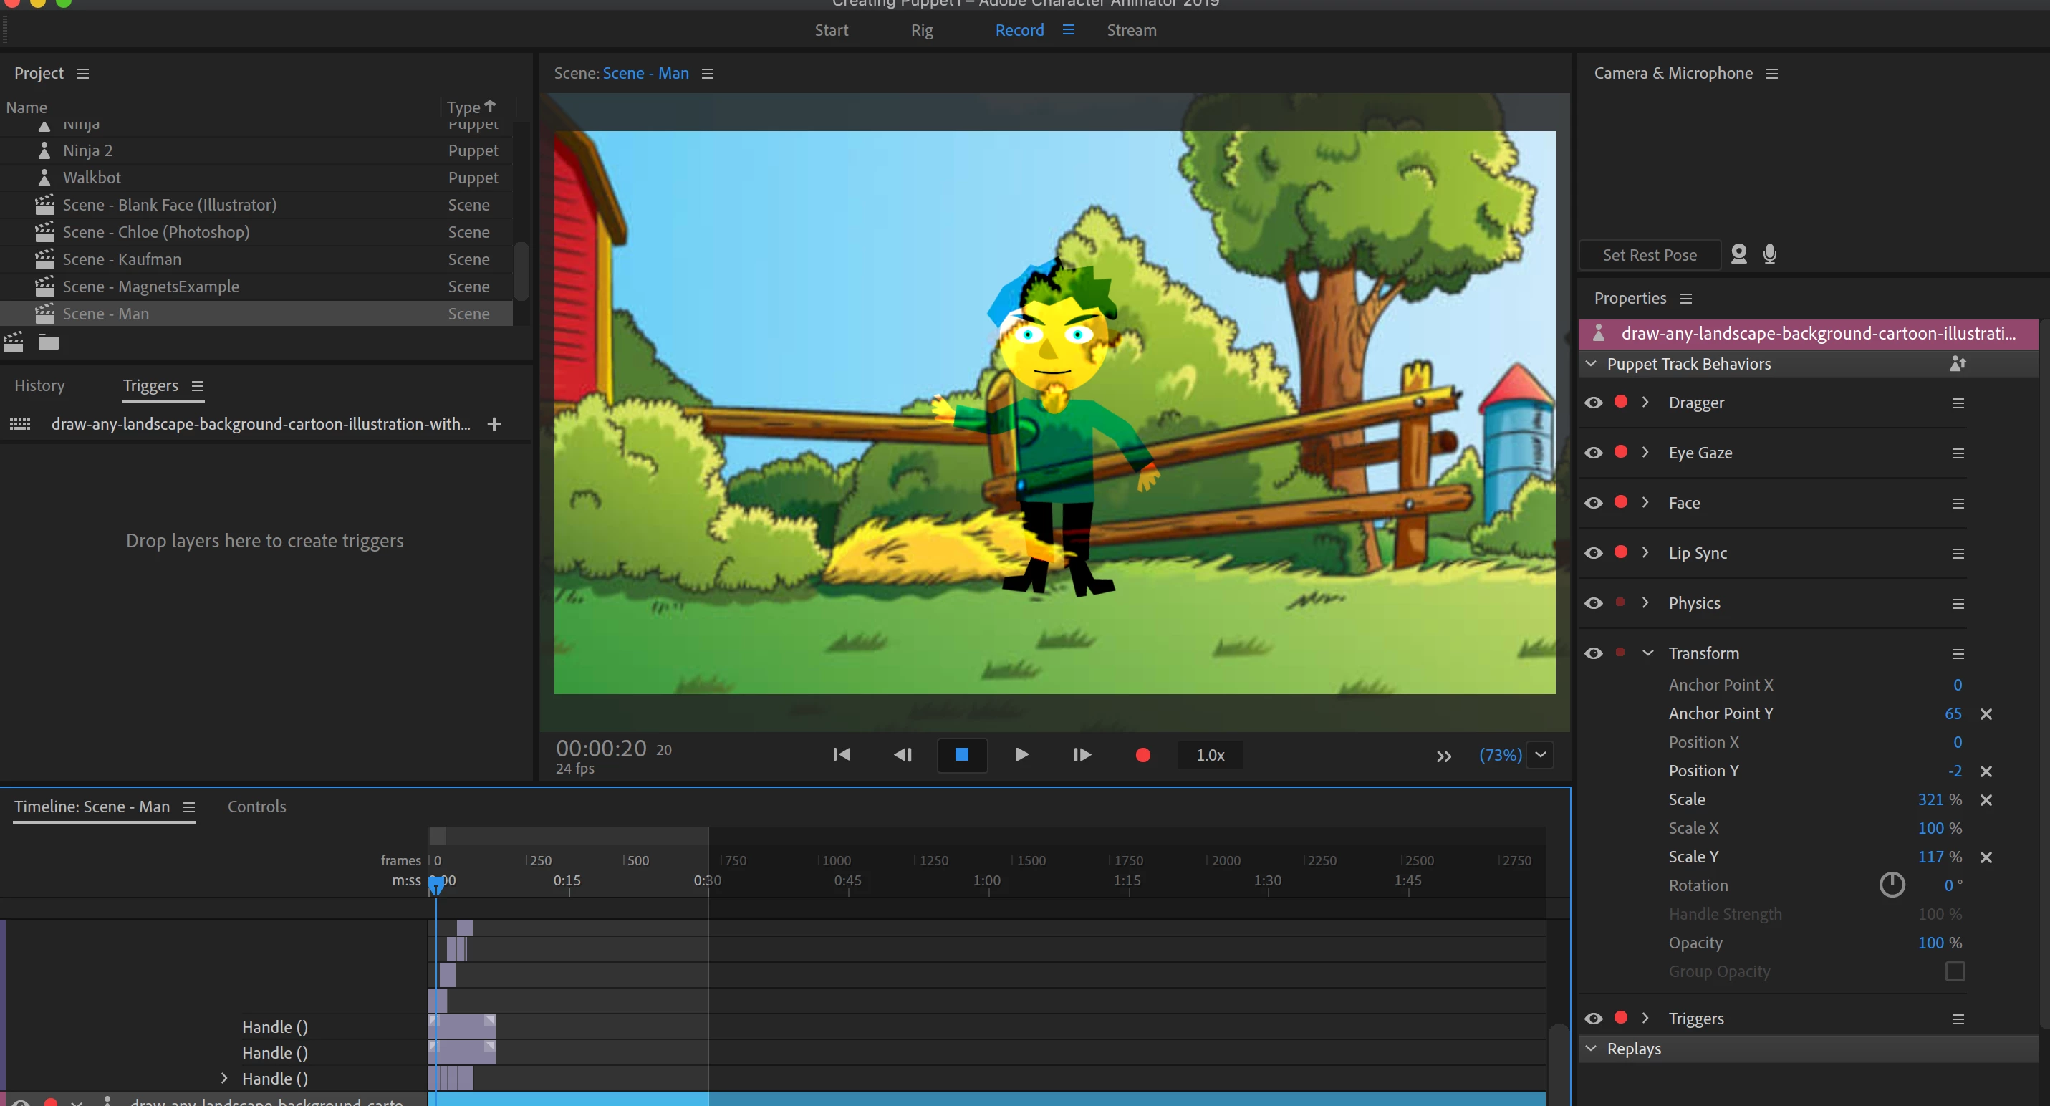This screenshot has width=2050, height=1106.
Task: Enable the Group Opacity checkbox
Action: pyautogui.click(x=1955, y=971)
